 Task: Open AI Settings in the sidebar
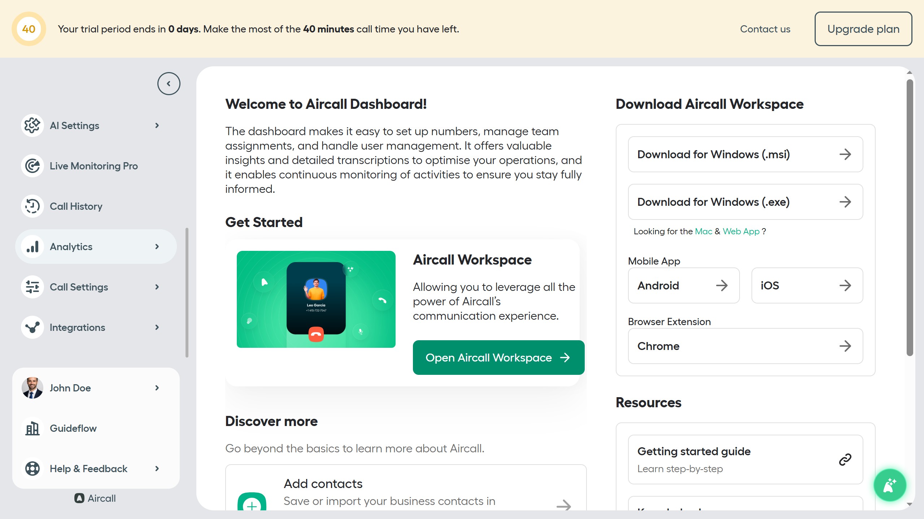click(x=96, y=125)
